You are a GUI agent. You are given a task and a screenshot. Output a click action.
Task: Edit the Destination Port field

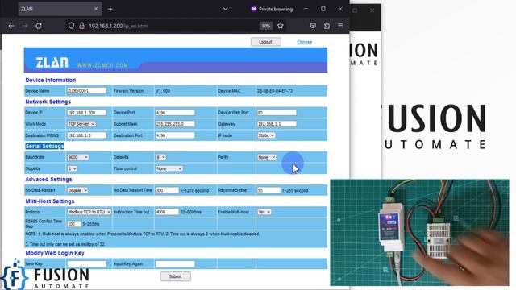click(x=175, y=135)
